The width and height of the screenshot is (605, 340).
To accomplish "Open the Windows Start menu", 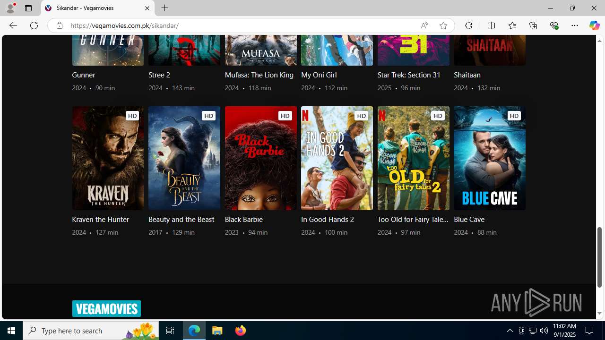I will coord(11,331).
